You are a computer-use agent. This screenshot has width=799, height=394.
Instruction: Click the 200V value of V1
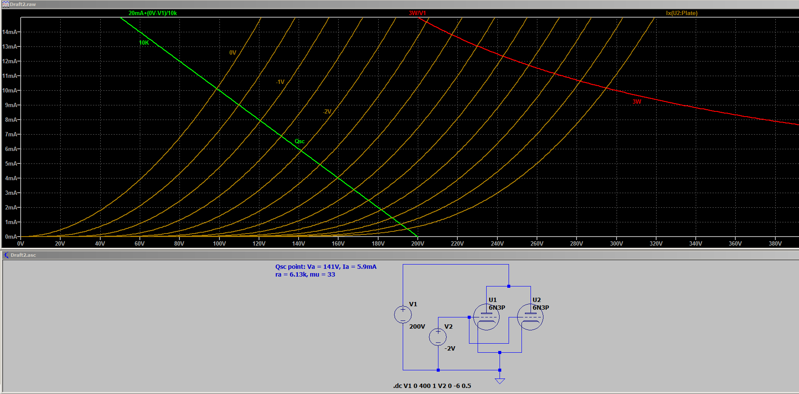point(417,326)
